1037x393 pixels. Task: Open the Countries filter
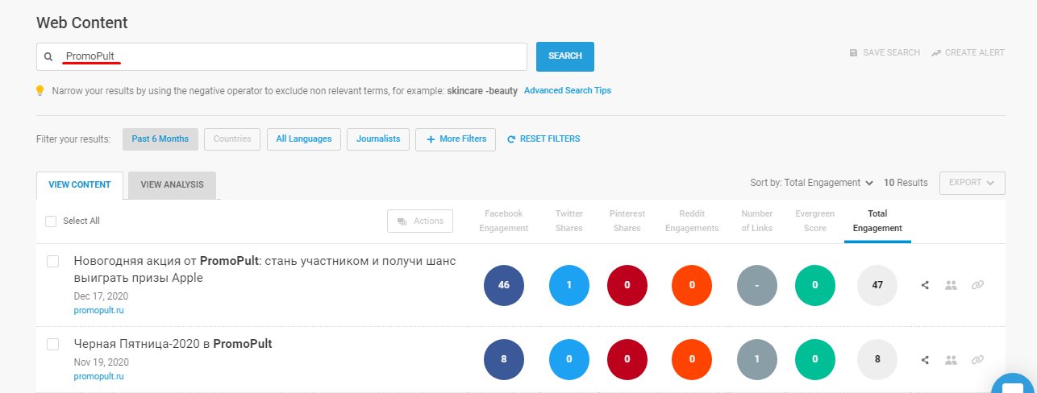pyautogui.click(x=232, y=139)
